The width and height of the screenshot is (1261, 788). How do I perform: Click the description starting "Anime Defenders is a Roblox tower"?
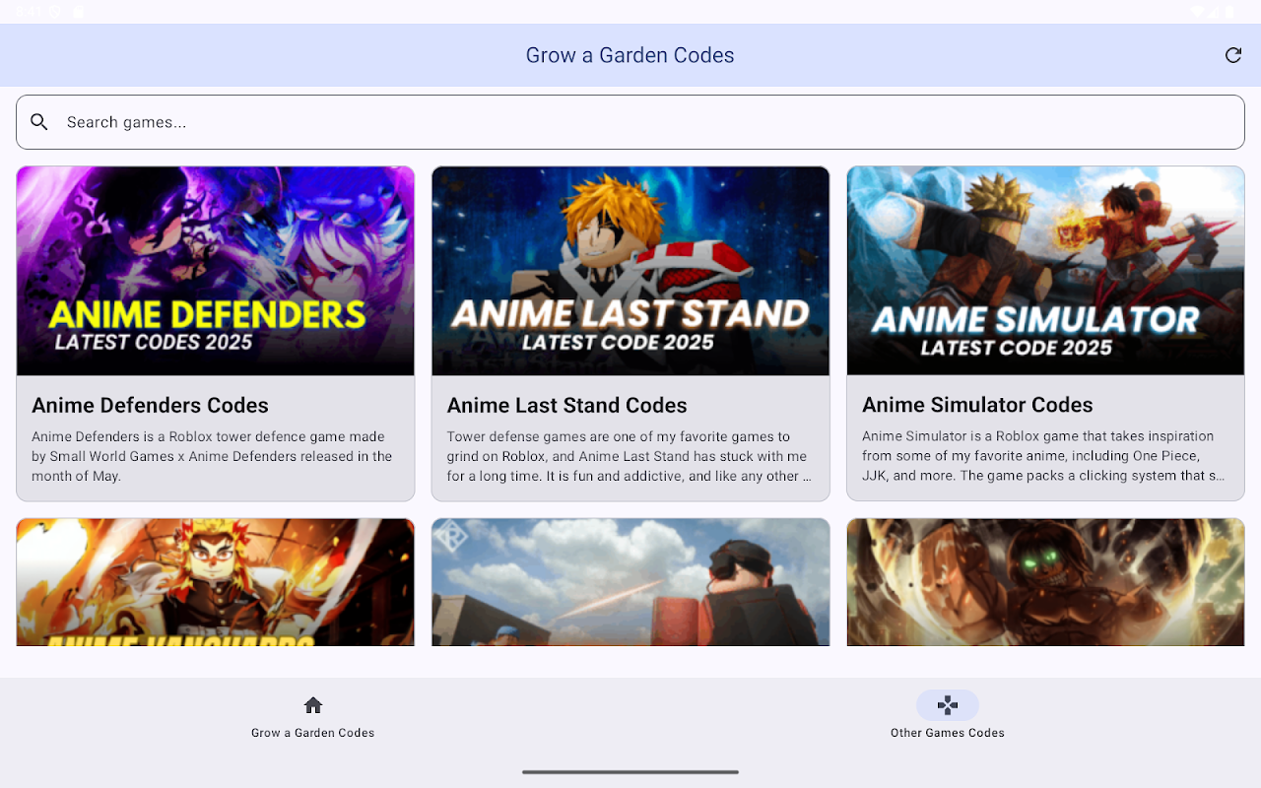click(213, 456)
